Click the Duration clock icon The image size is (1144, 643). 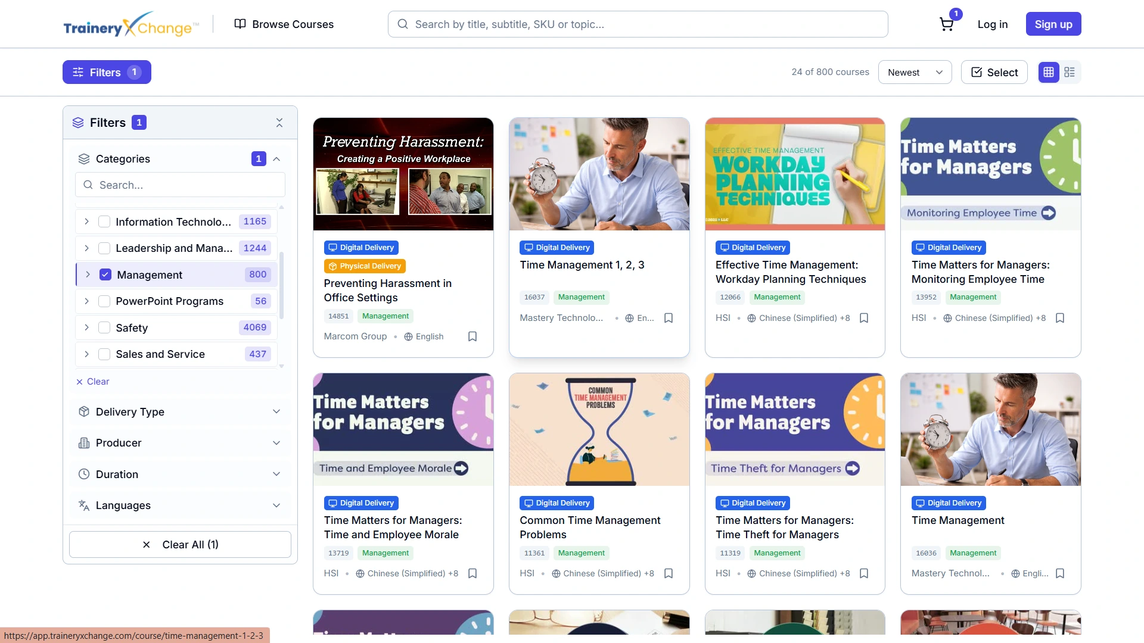(84, 474)
